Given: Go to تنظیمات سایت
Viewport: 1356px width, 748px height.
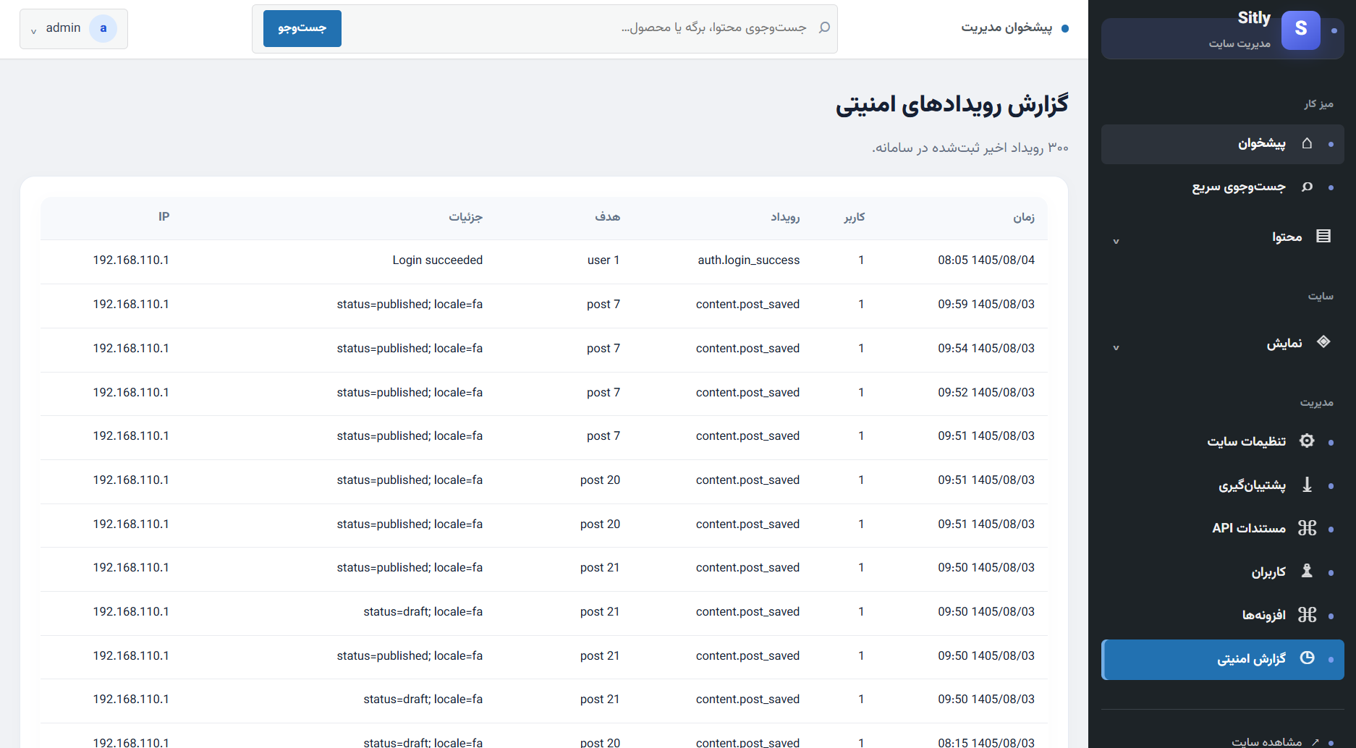Looking at the screenshot, I should 1222,441.
